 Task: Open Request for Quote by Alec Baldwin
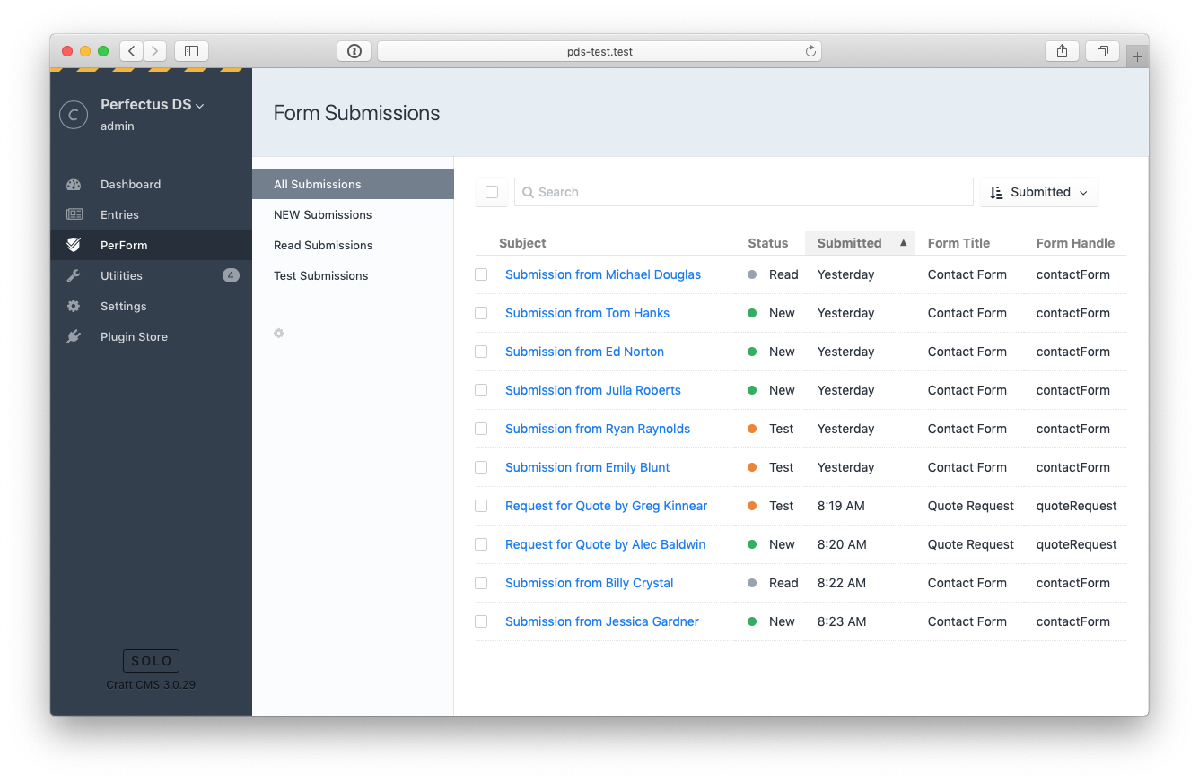(x=605, y=544)
